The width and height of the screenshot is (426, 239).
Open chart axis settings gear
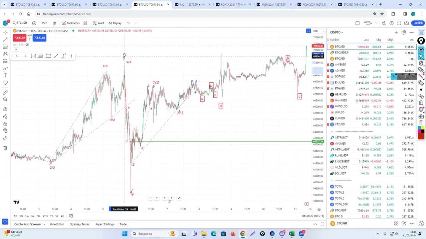[319, 209]
